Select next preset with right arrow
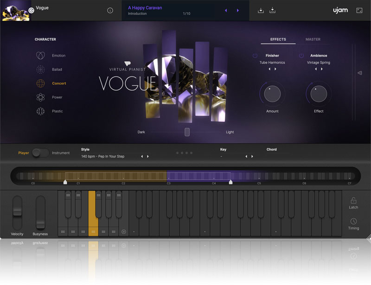 click(238, 10)
